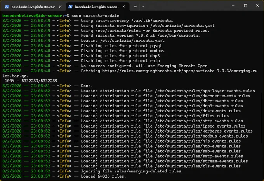Click 'Disabling rules for protocol dnp3'
The height and width of the screenshot is (181, 264).
click(x=120, y=56)
